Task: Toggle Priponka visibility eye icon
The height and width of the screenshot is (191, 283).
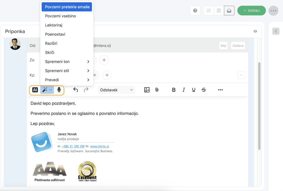Action: click(255, 31)
